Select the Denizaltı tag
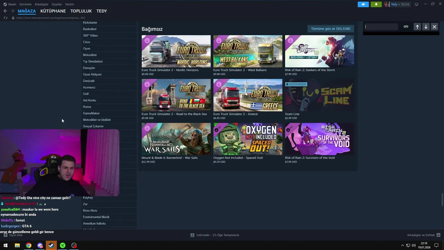 coord(89,81)
